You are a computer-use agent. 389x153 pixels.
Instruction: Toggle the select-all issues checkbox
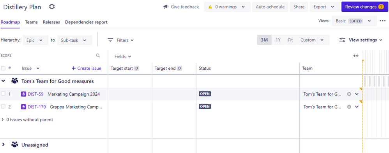click(3, 68)
